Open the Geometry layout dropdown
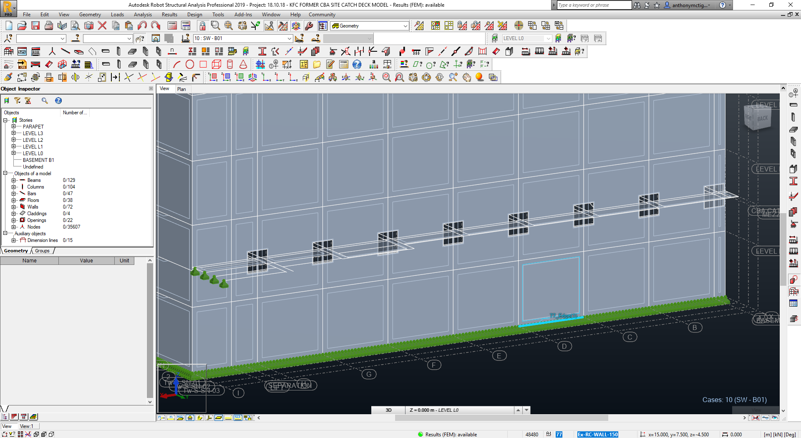 coord(405,26)
